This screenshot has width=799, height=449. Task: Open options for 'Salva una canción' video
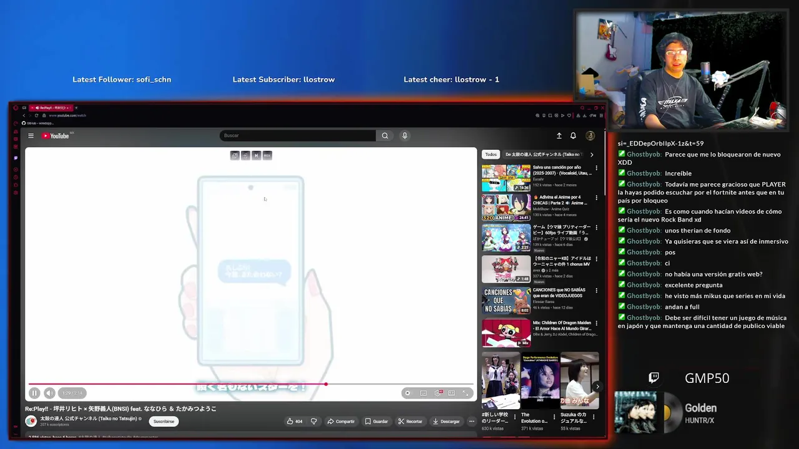596,168
